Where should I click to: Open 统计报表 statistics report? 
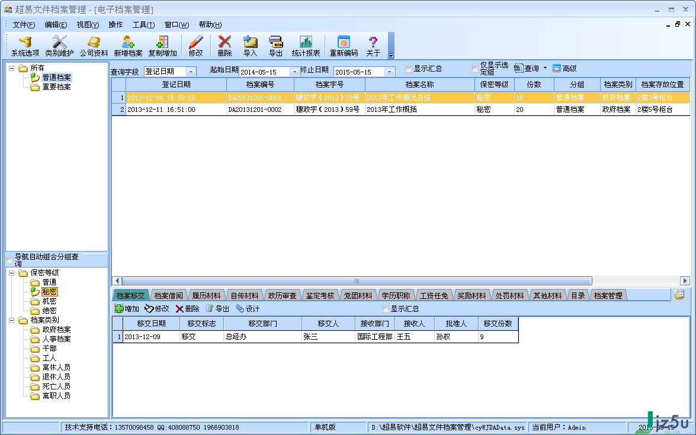[x=306, y=46]
